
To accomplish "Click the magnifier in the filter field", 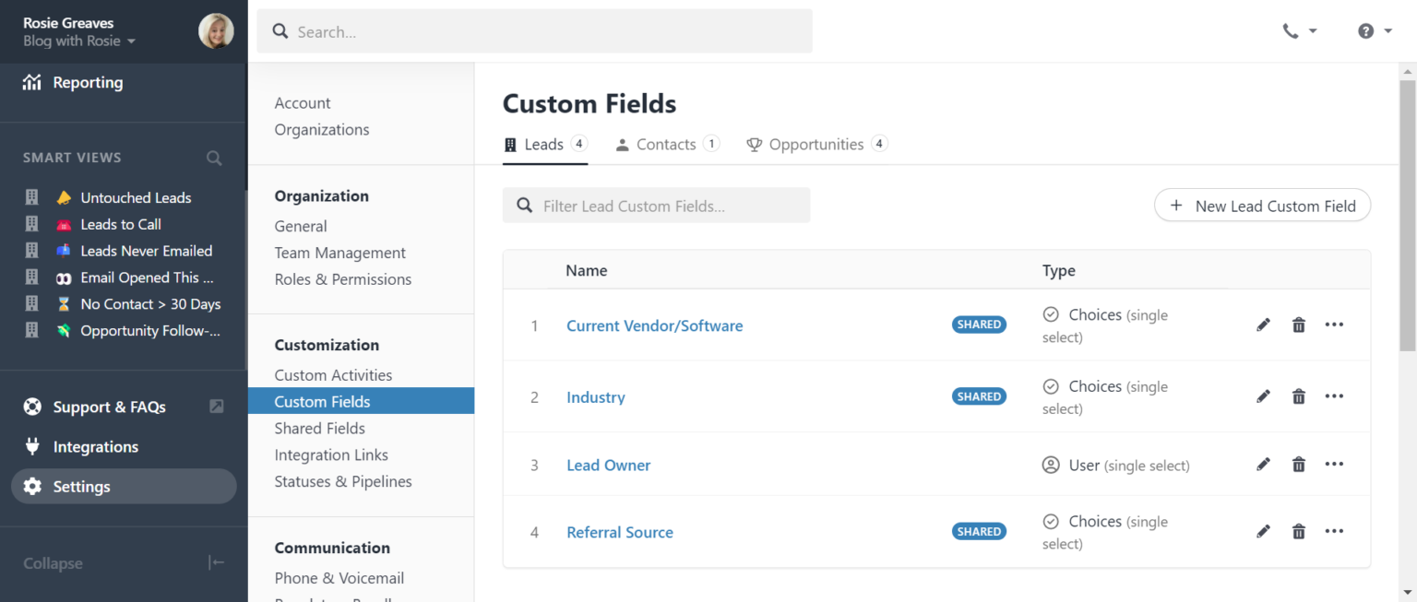I will pyautogui.click(x=524, y=205).
